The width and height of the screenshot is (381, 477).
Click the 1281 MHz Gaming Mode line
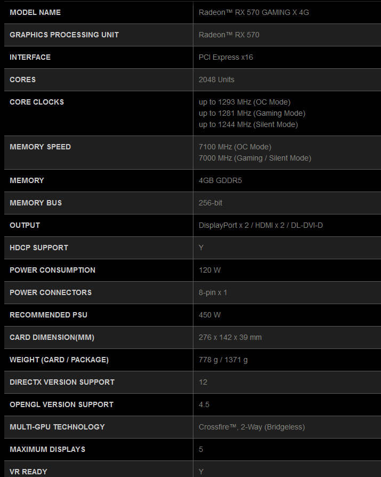252,113
